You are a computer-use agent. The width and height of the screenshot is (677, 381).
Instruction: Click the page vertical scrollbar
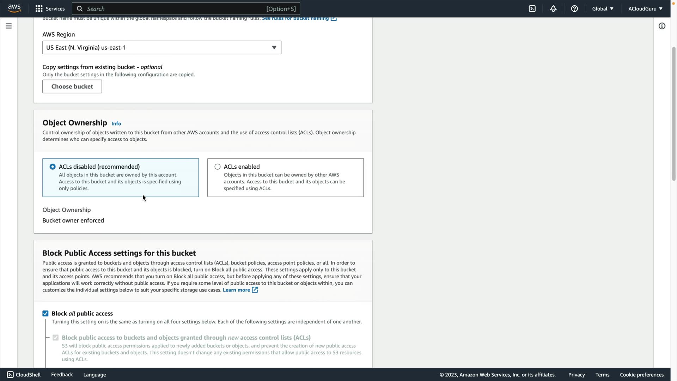674,113
